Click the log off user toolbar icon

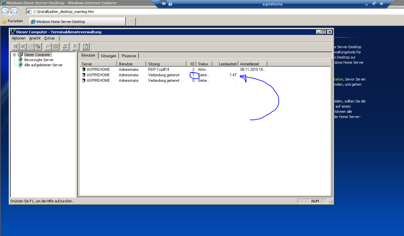click(65, 47)
